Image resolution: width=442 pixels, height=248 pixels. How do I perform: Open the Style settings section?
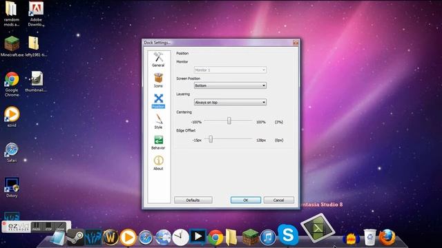pyautogui.click(x=158, y=121)
